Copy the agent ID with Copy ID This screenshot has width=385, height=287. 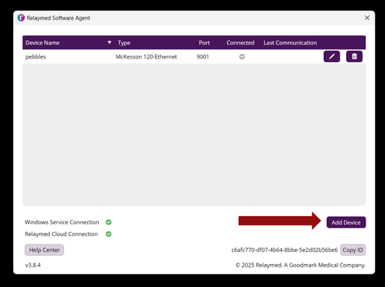coord(353,250)
